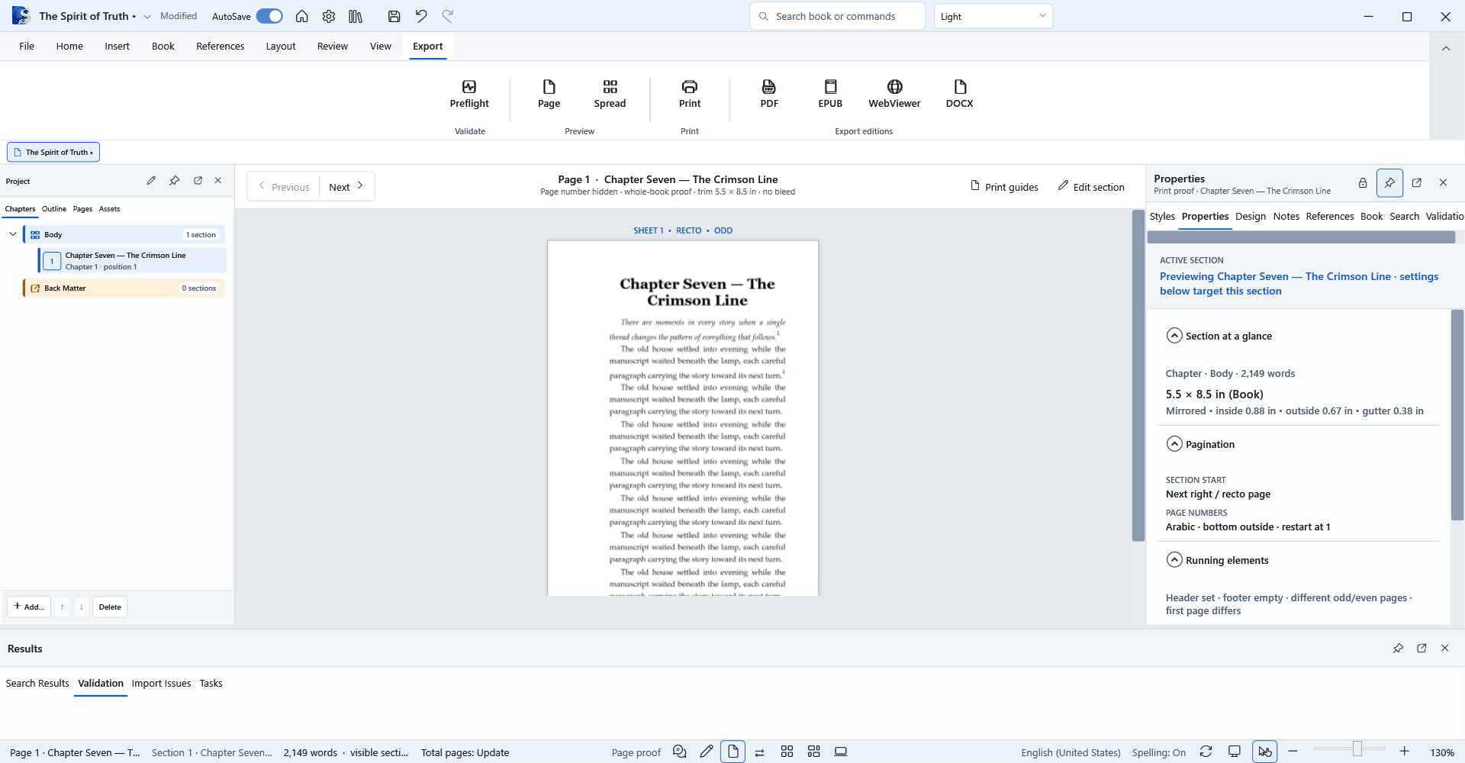1465x763 pixels.
Task: Open the book title dropdown chevron
Action: [x=147, y=16]
